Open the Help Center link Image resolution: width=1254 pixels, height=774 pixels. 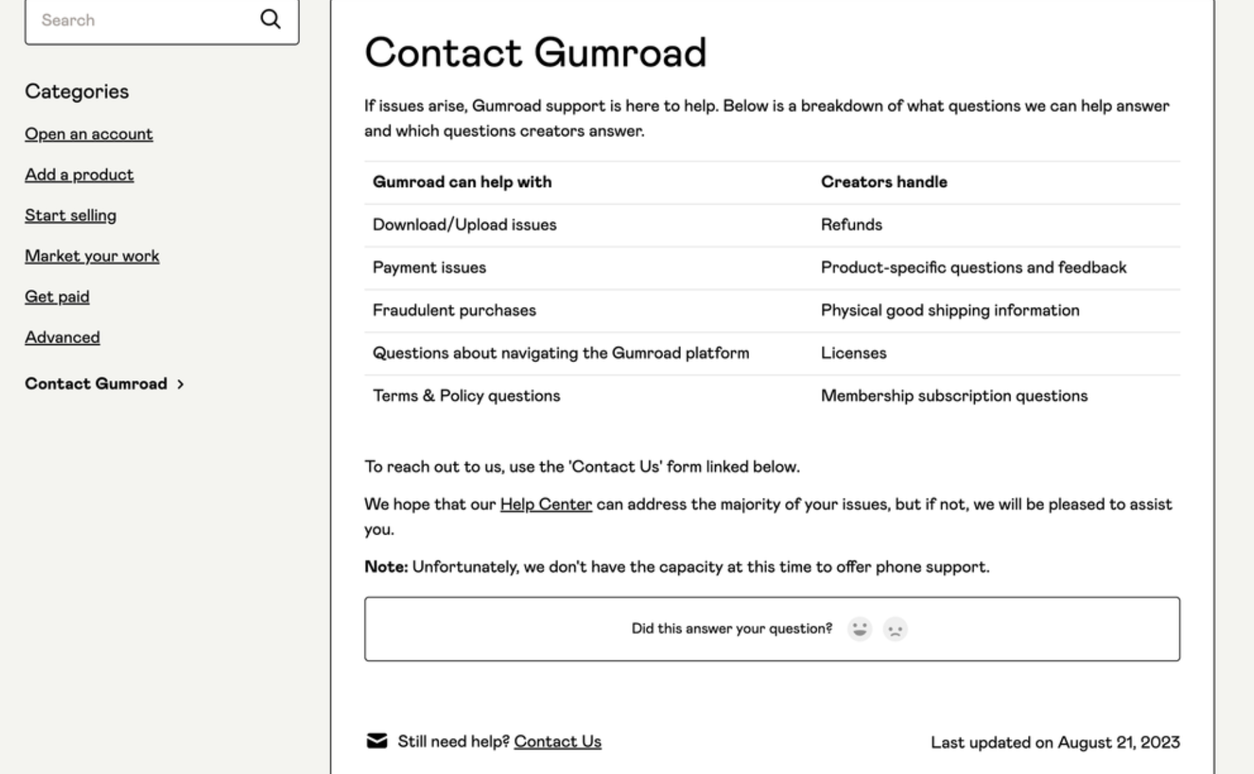click(x=545, y=504)
